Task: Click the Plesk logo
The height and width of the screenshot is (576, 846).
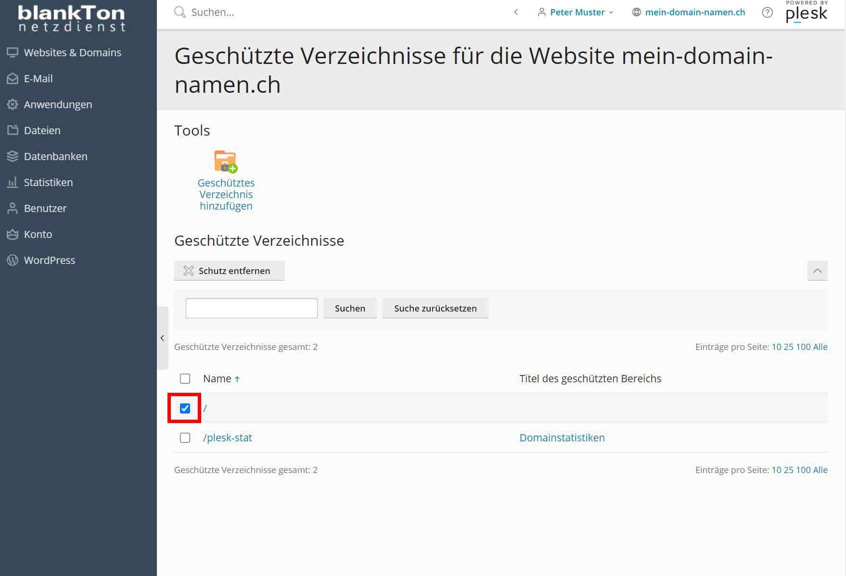Action: [807, 12]
